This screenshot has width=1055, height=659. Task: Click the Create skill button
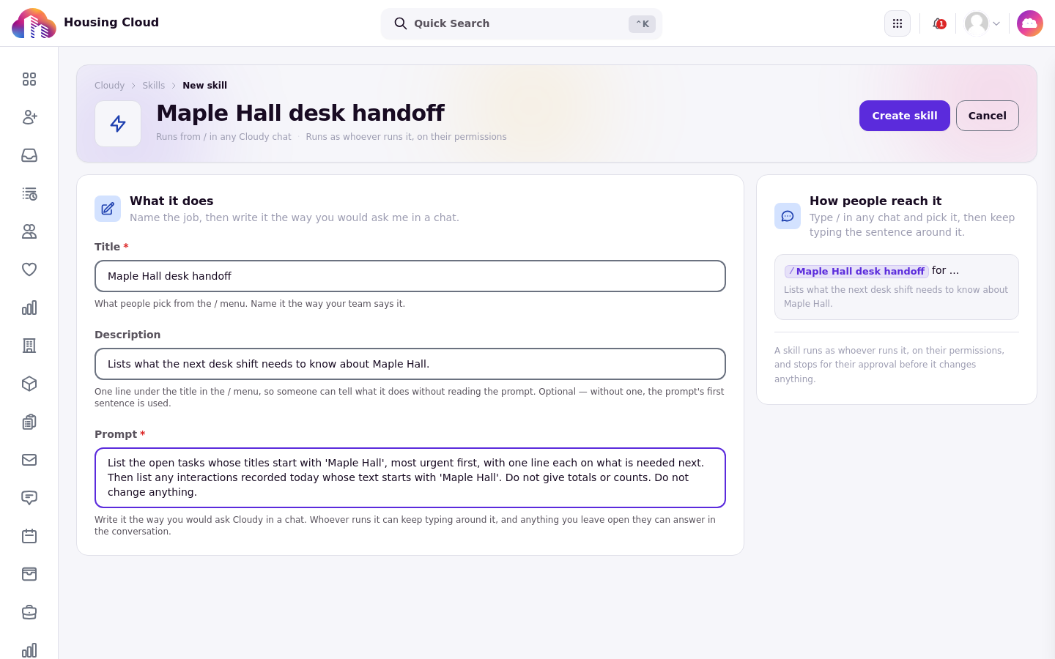click(905, 116)
